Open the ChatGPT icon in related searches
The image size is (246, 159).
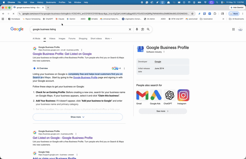point(169,95)
